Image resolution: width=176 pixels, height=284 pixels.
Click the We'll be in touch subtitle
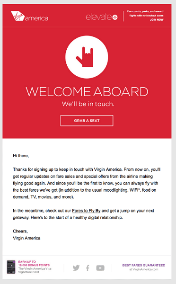(x=88, y=104)
